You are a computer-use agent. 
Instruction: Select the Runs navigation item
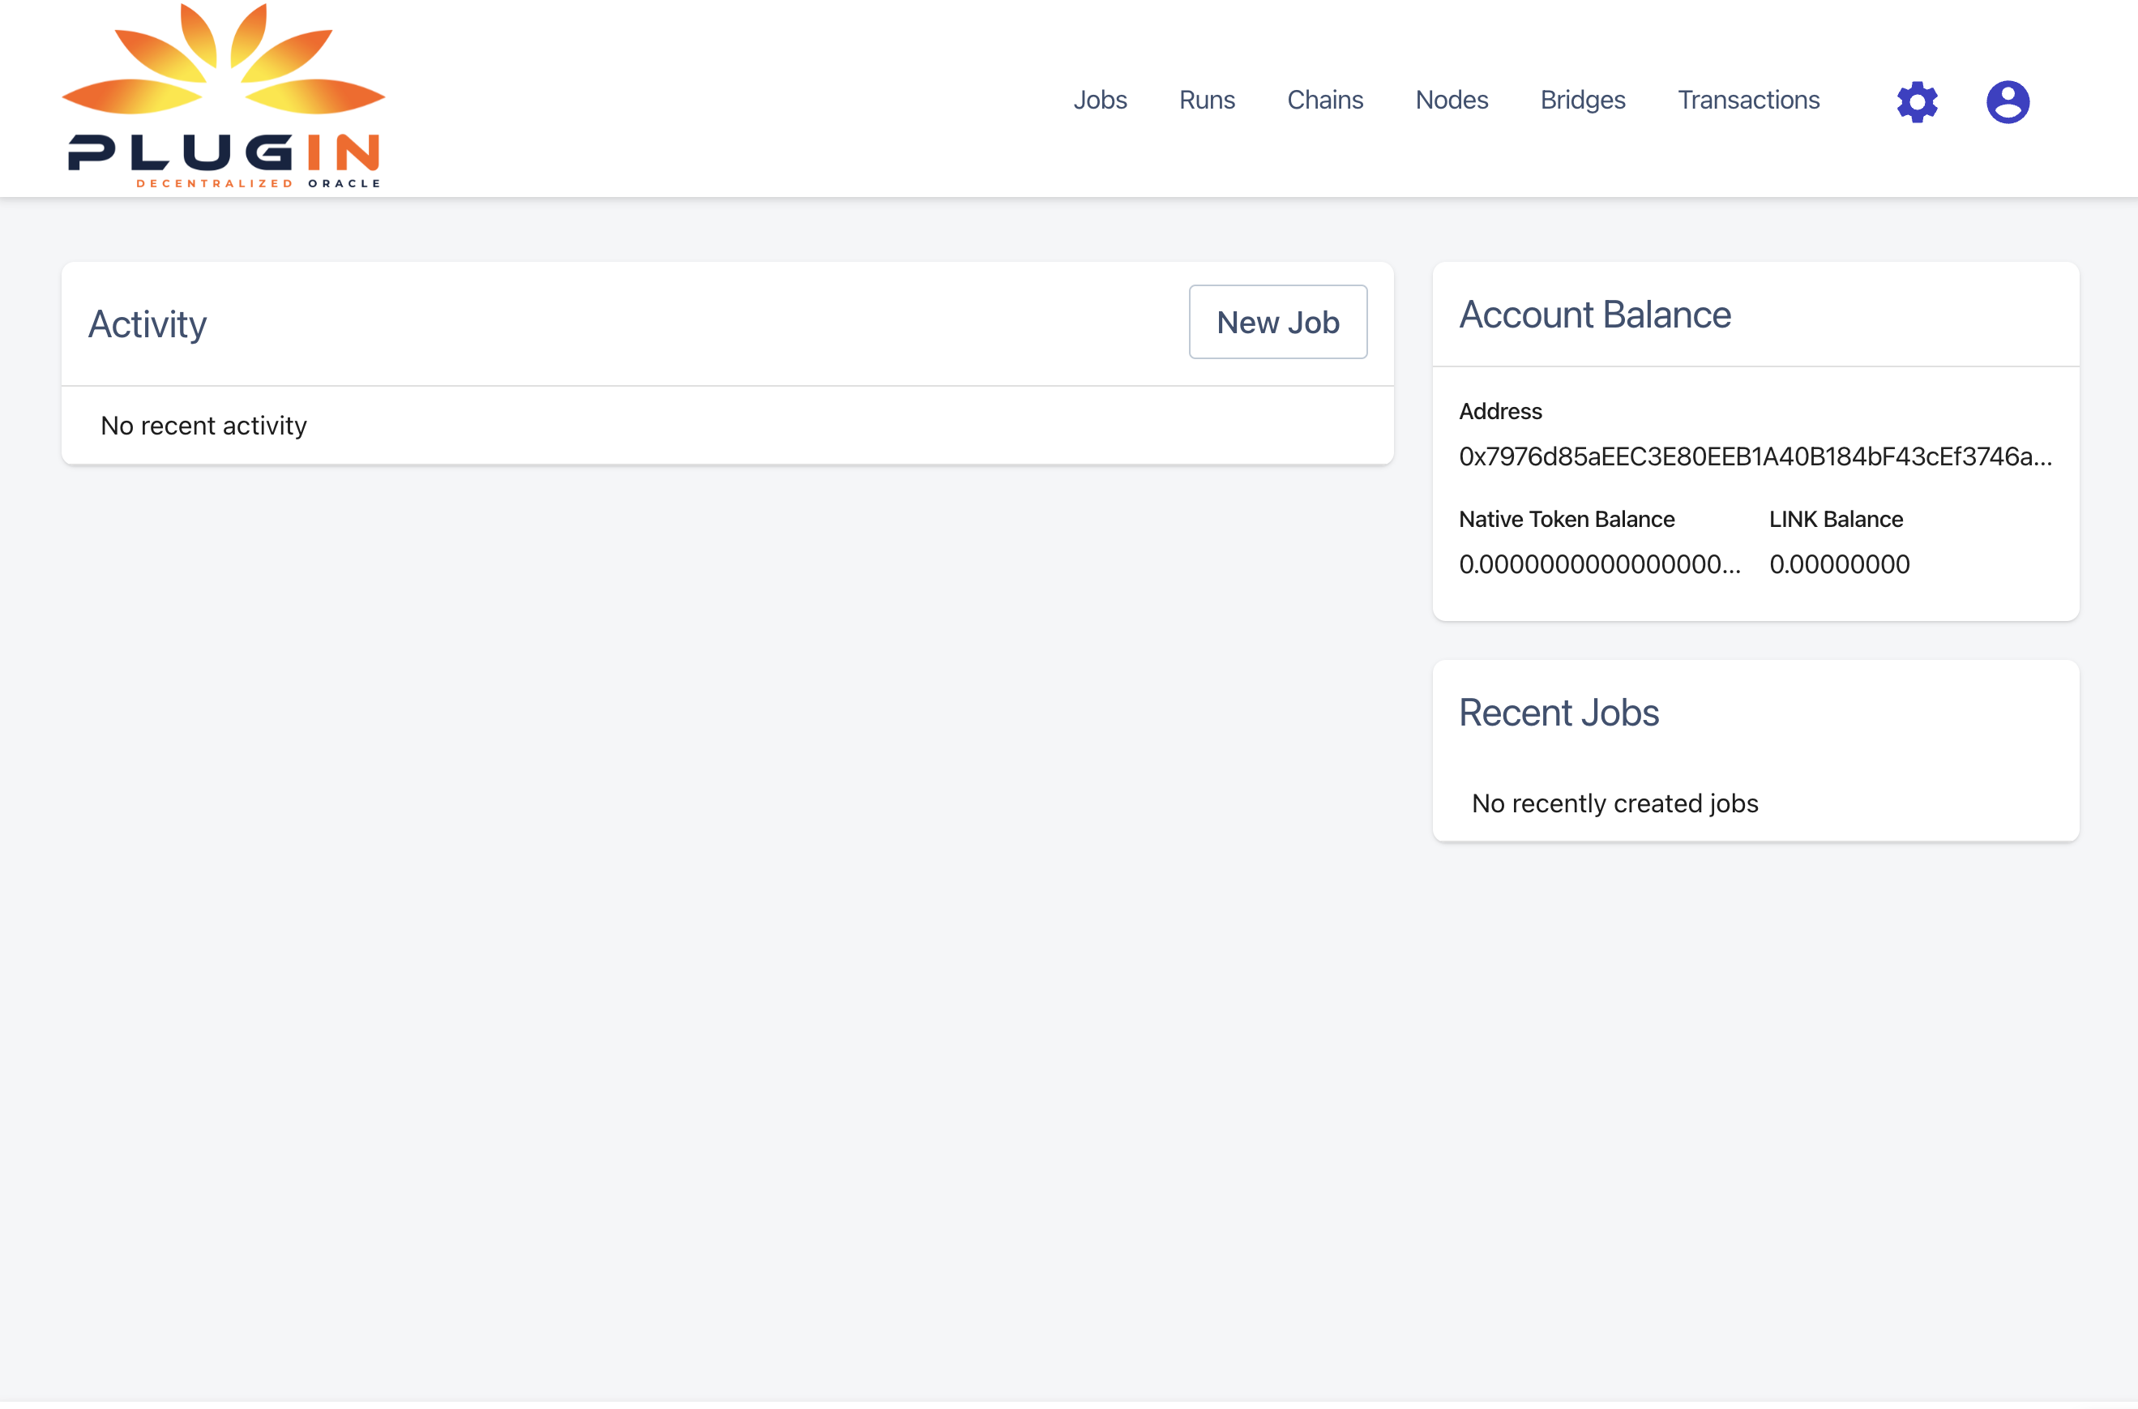pyautogui.click(x=1207, y=100)
